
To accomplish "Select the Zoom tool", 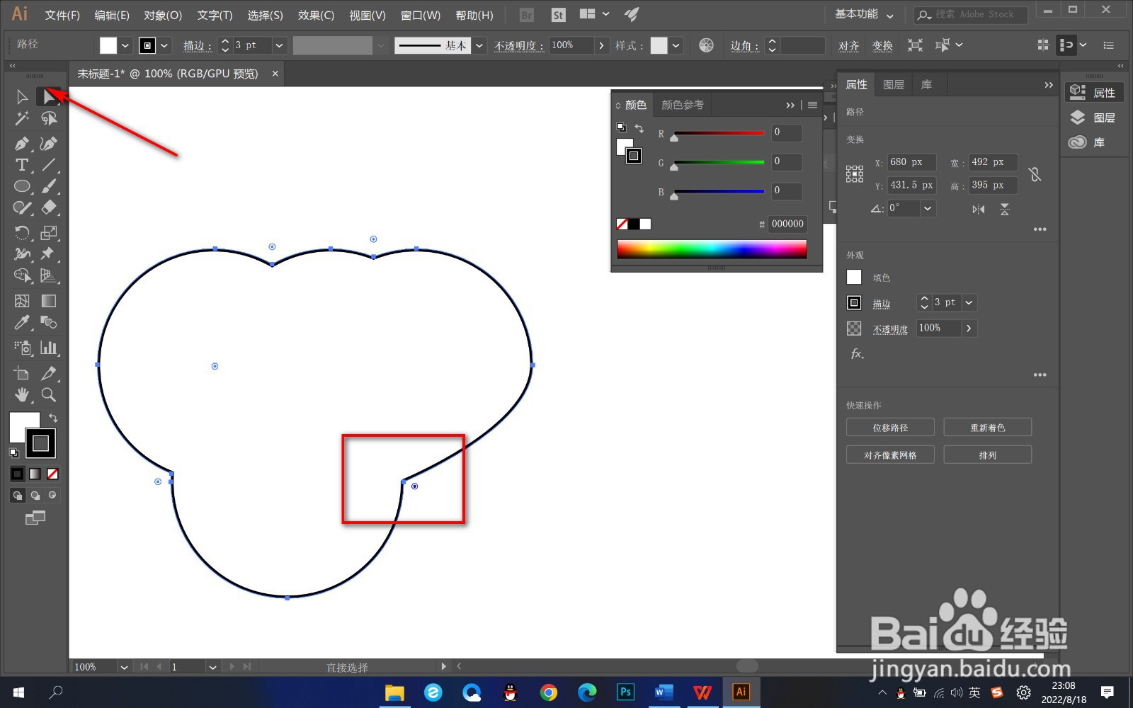I will [49, 394].
